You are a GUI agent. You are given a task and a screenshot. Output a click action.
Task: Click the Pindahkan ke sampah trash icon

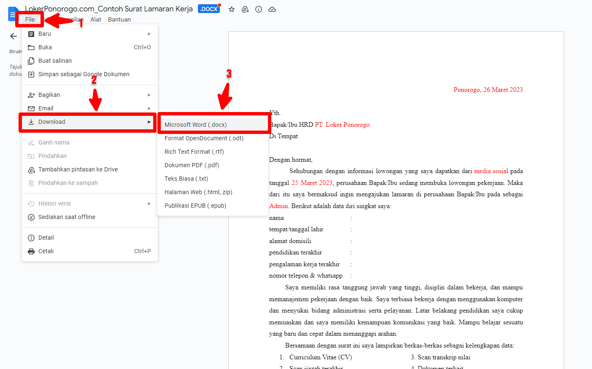(31, 183)
